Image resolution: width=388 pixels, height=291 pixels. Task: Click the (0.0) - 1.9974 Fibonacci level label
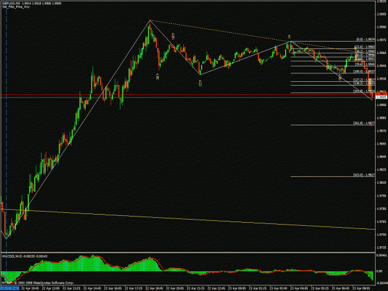tap(366, 39)
